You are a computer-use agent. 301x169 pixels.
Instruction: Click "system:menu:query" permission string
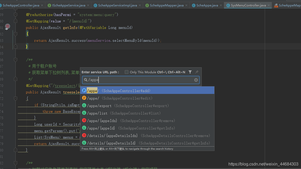click(98, 15)
